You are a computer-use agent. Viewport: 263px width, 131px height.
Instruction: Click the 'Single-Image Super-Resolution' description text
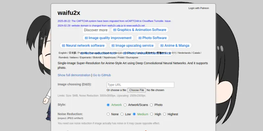pyautogui.click(x=133, y=65)
